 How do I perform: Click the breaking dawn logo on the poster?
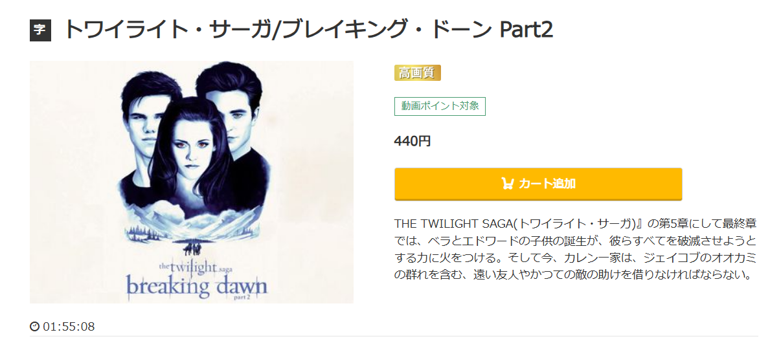(x=197, y=284)
